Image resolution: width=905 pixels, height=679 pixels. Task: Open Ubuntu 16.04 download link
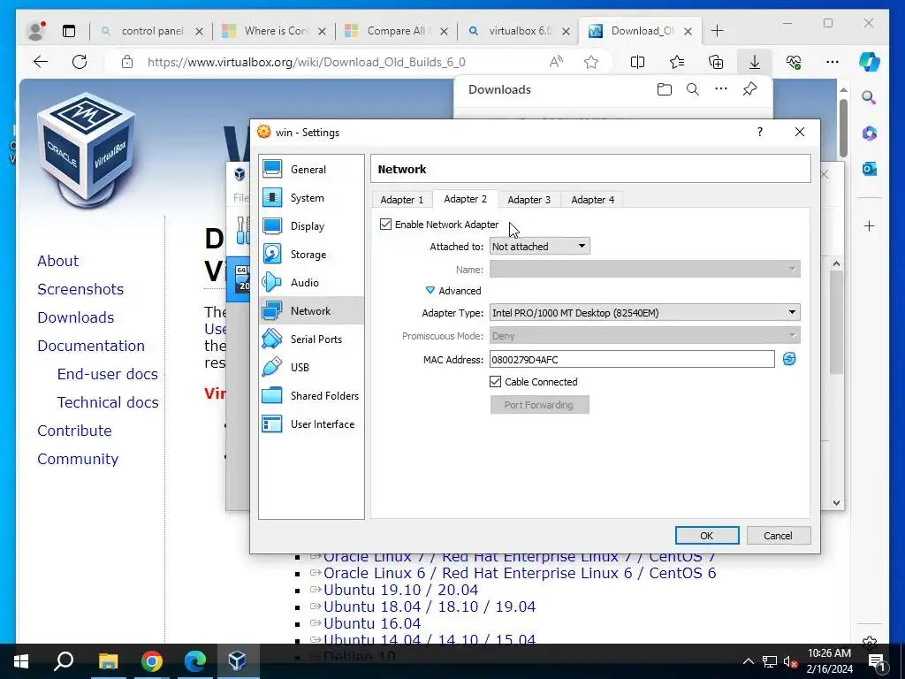(x=372, y=623)
